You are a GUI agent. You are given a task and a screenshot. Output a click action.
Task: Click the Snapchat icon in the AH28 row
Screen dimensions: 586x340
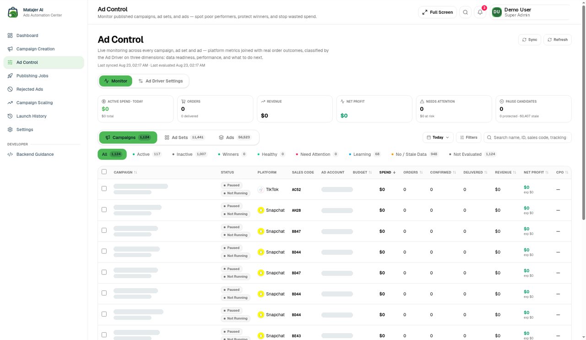(x=261, y=210)
